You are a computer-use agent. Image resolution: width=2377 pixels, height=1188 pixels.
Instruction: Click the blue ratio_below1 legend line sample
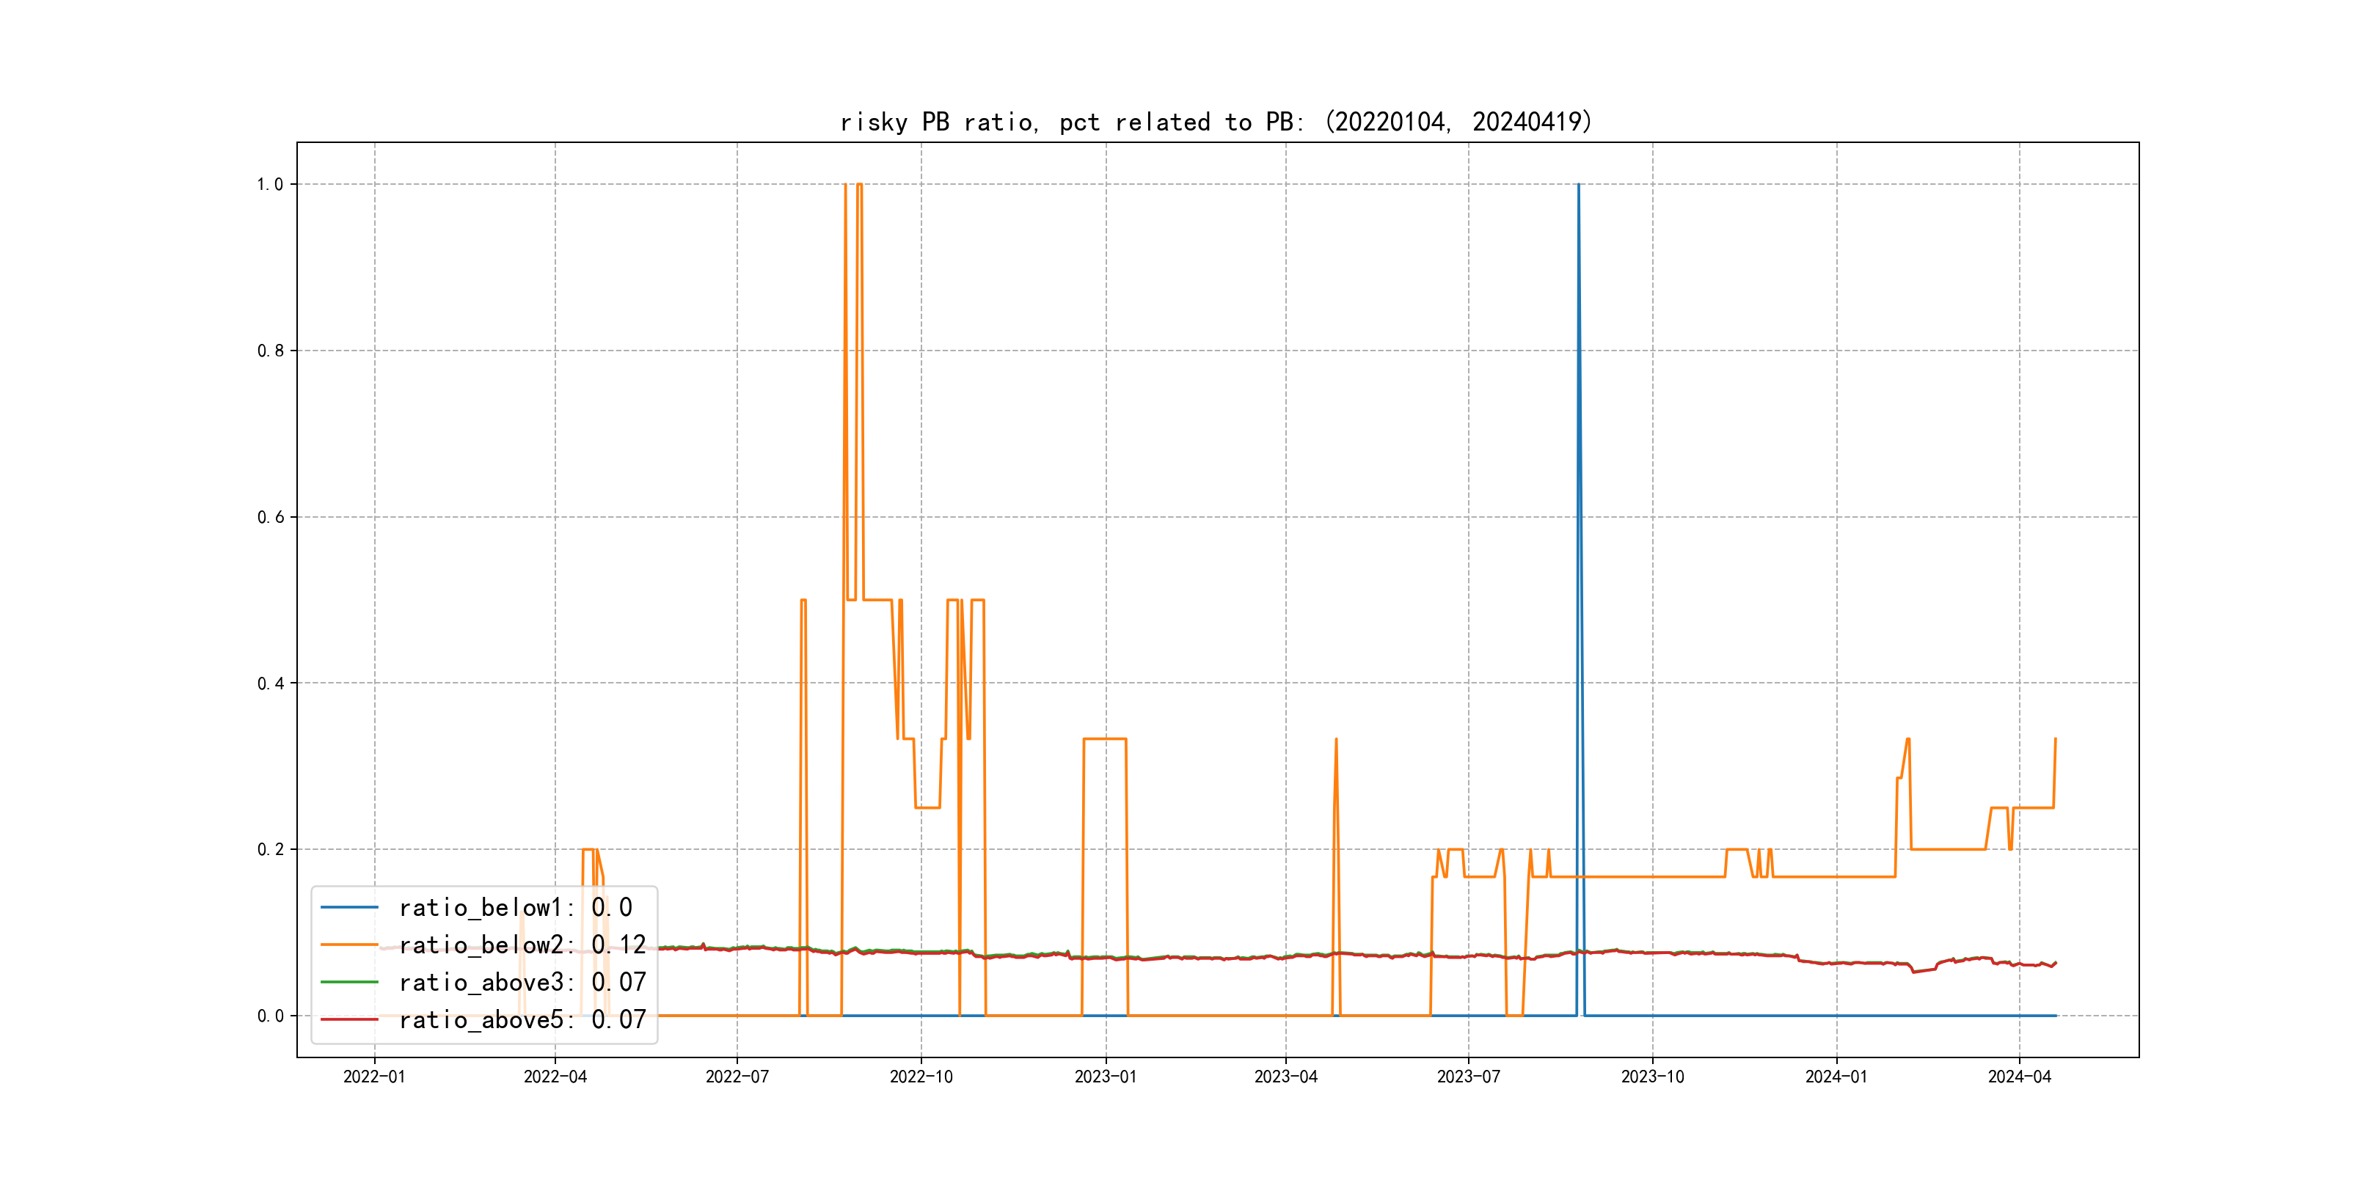(x=348, y=908)
